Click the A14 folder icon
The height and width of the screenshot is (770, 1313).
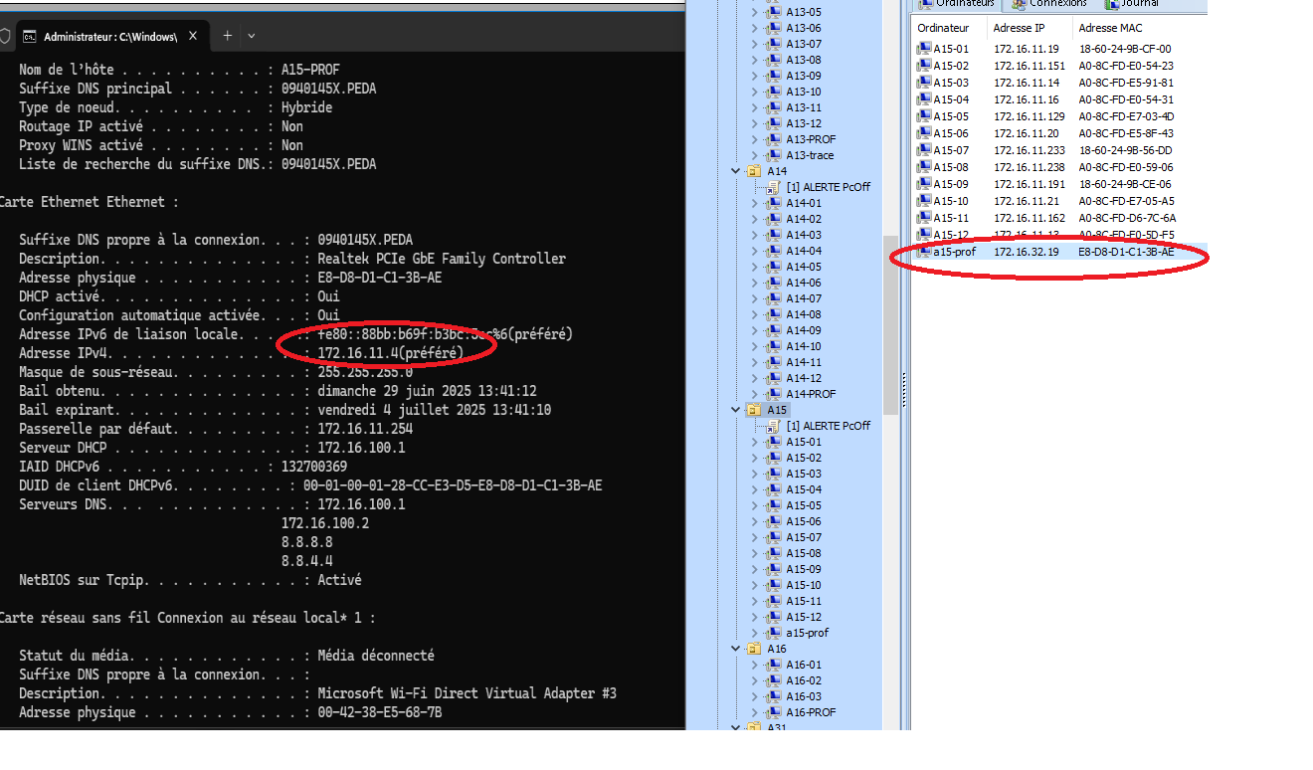[754, 171]
